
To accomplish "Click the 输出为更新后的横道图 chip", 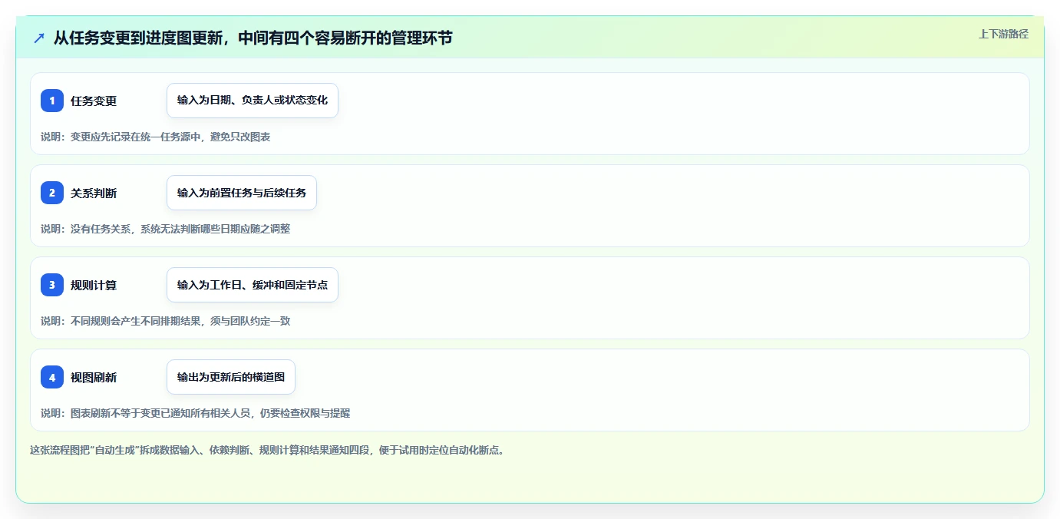I will tap(231, 377).
